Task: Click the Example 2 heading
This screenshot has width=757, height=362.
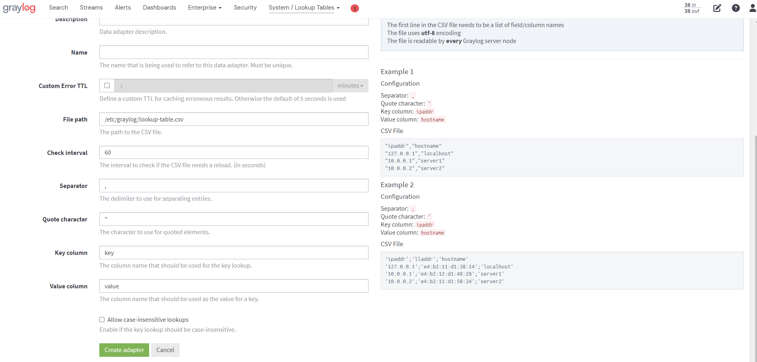Action: [397, 185]
